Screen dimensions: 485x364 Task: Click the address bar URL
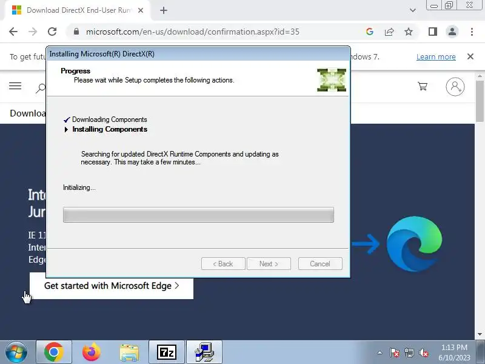(x=192, y=32)
